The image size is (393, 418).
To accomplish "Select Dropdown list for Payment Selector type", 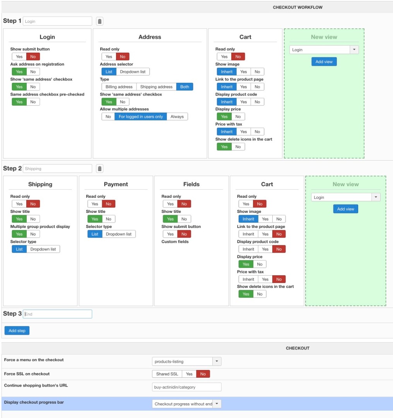I will [119, 234].
